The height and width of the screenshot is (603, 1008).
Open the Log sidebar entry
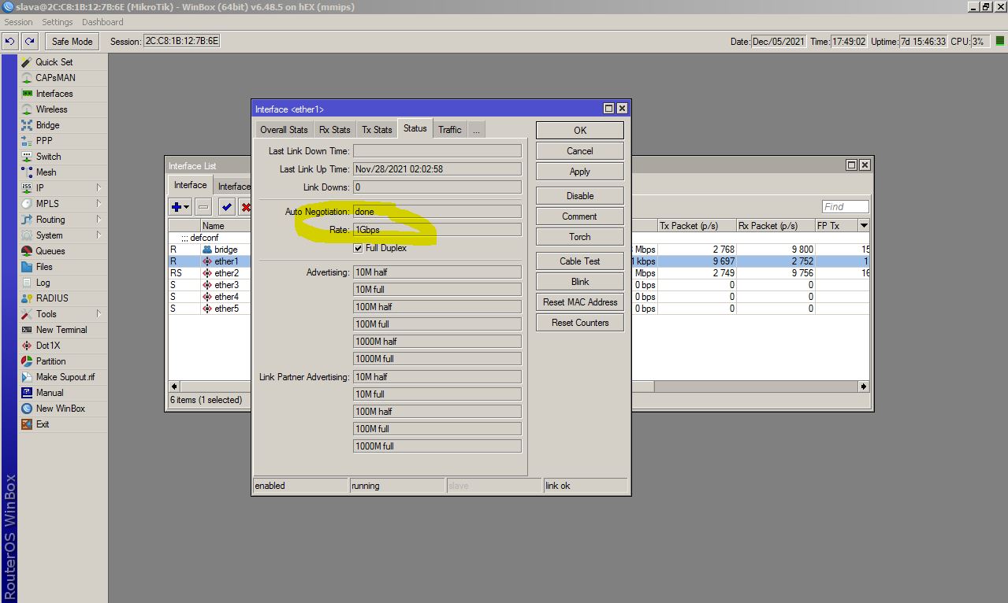(43, 283)
